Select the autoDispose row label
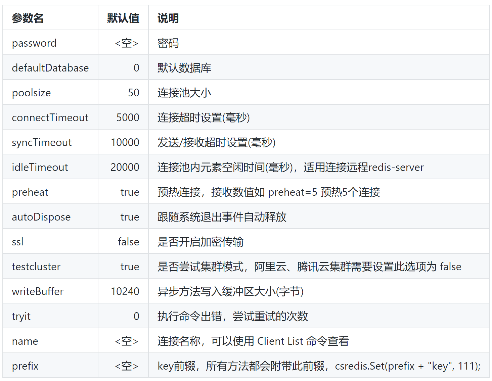This screenshot has width=492, height=381. (41, 217)
